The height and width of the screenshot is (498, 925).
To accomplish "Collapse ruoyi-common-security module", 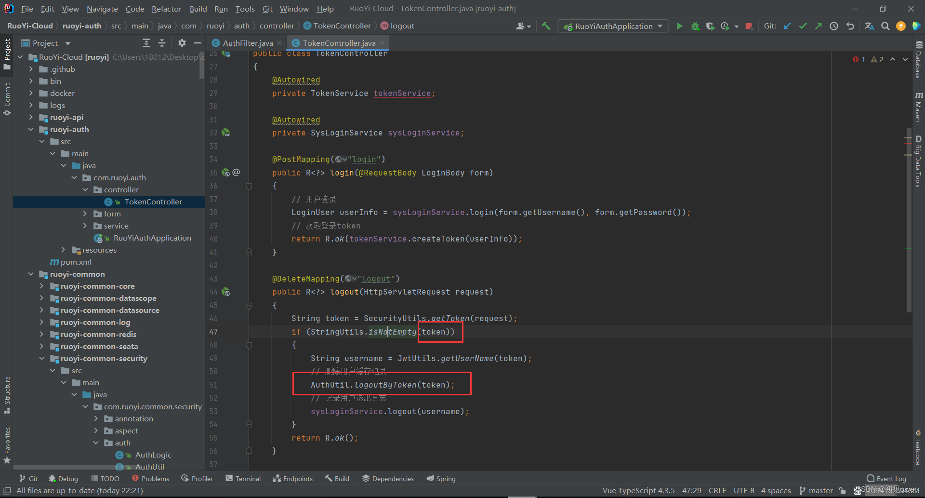I will tap(41, 358).
